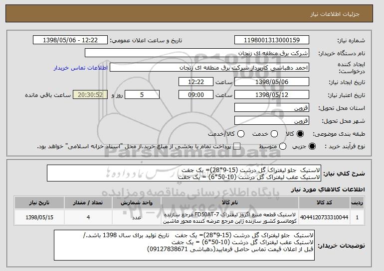Screen dimensions: 384x271
Task: Click the نام کالا column header
Action: [230, 203]
